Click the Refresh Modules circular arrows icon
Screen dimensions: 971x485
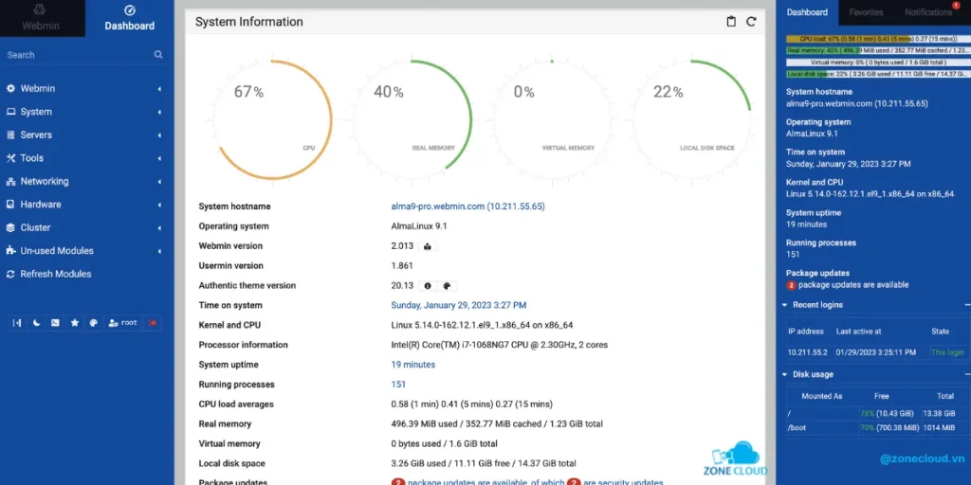10,274
